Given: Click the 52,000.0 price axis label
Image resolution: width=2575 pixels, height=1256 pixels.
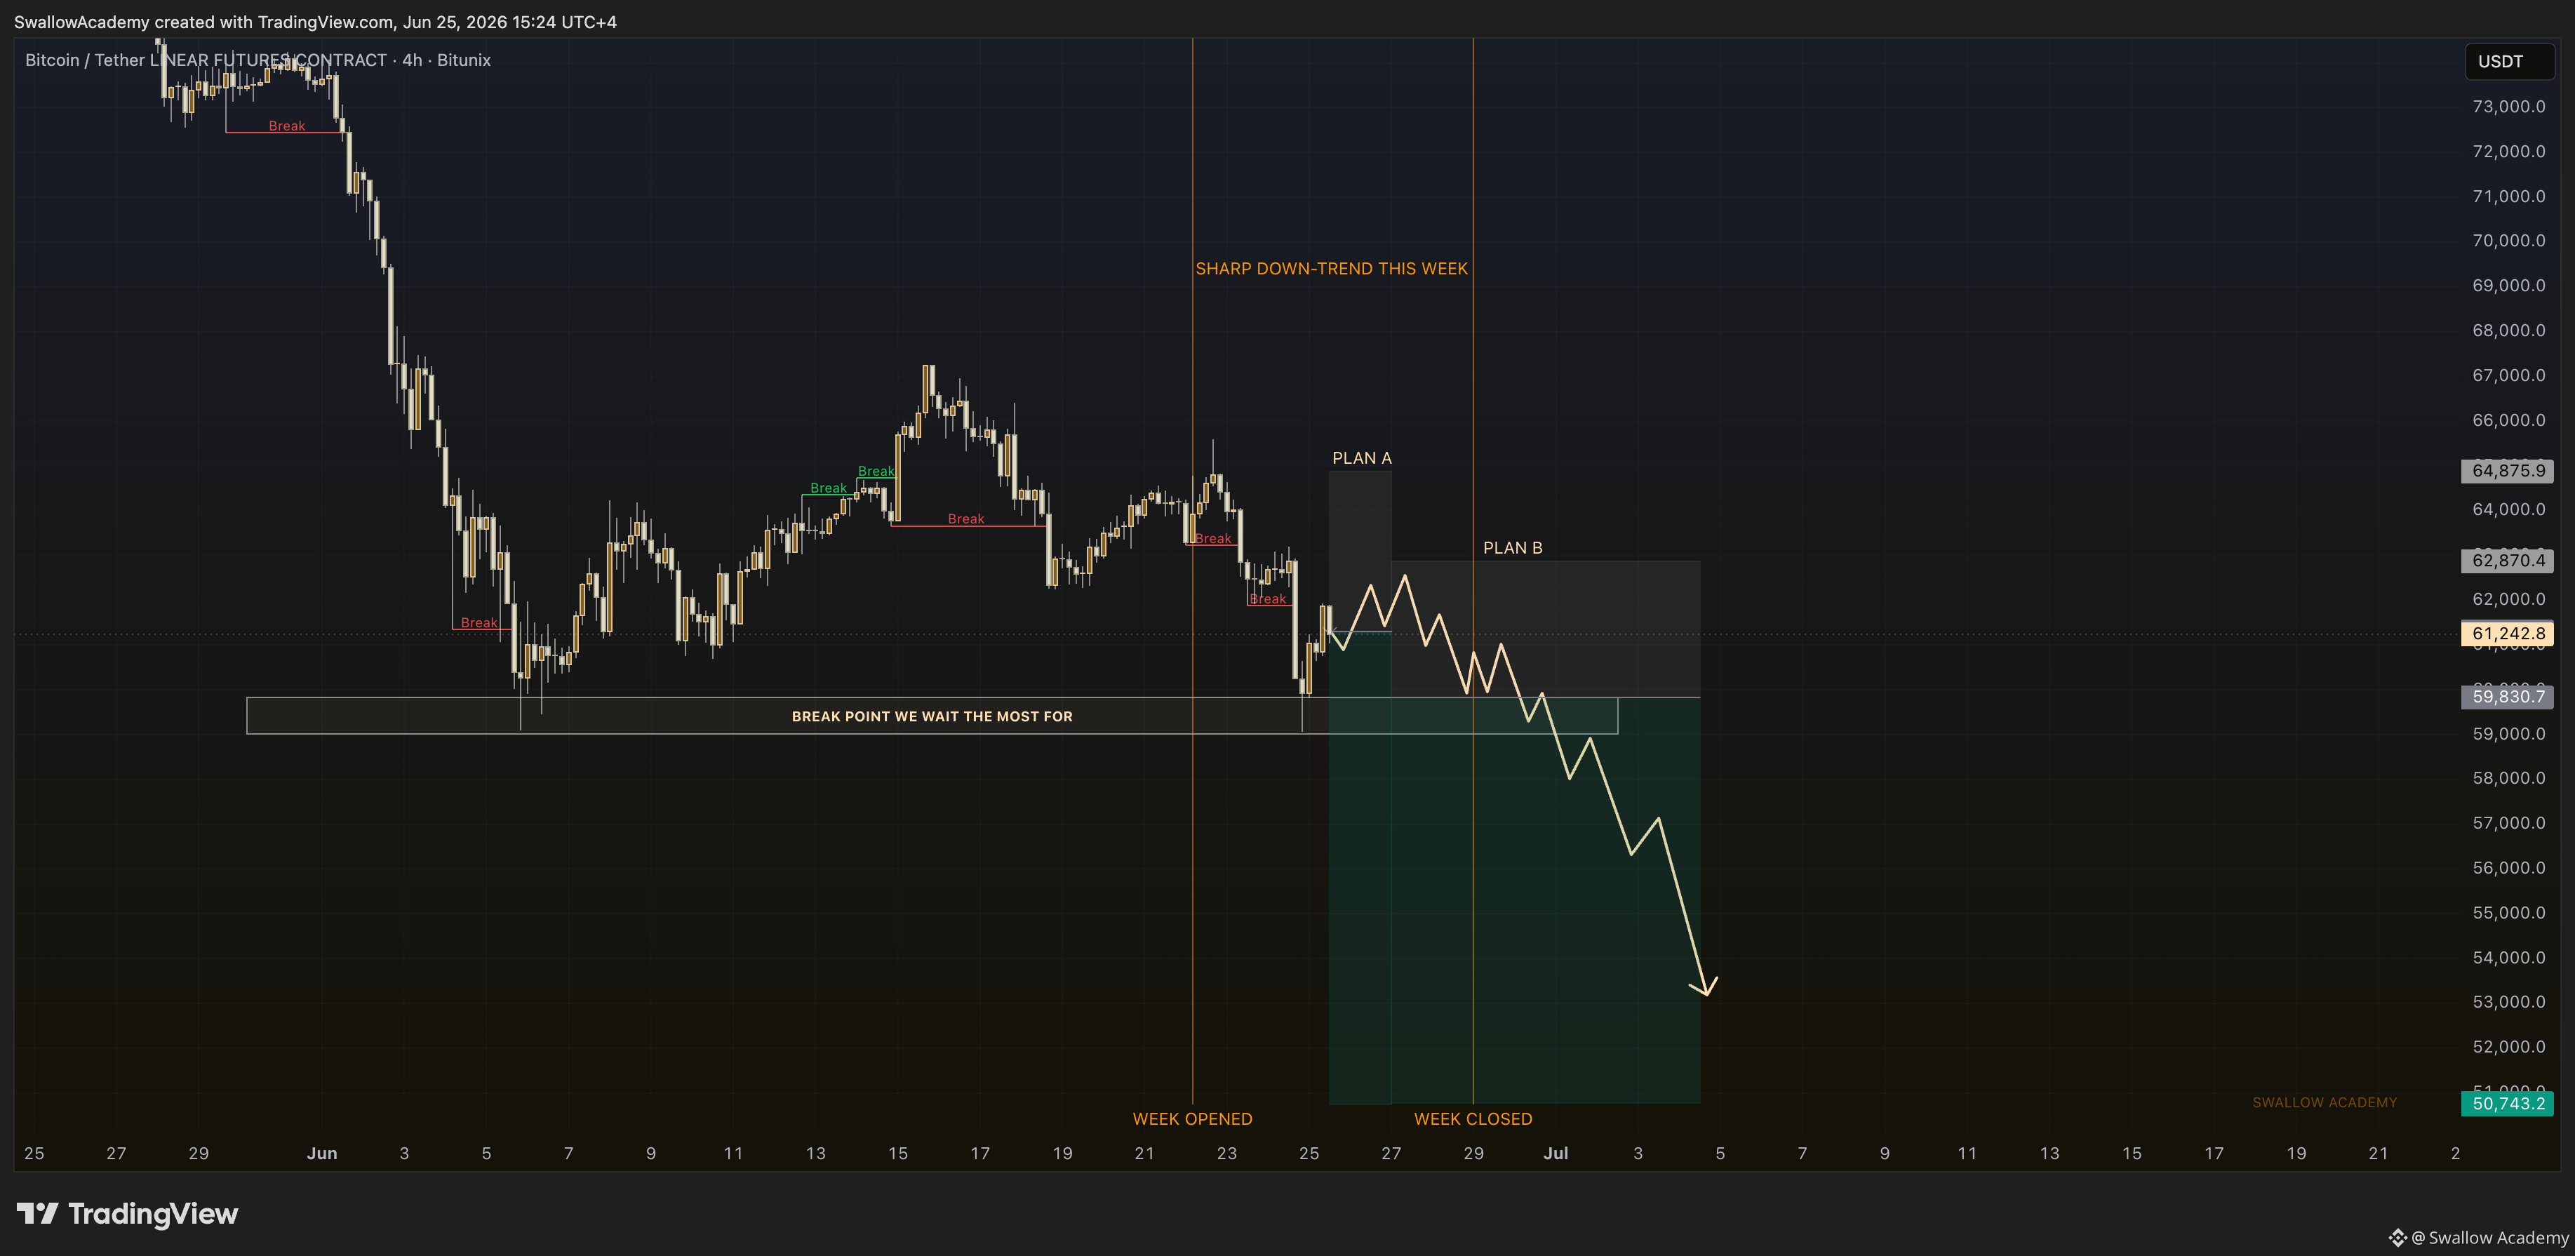Looking at the screenshot, I should click(2509, 1047).
